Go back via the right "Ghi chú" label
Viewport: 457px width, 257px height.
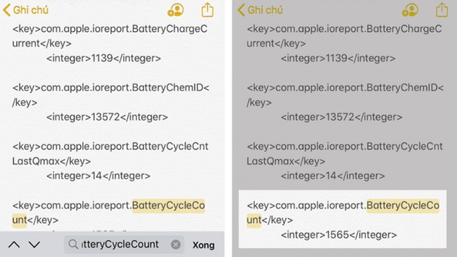265,10
